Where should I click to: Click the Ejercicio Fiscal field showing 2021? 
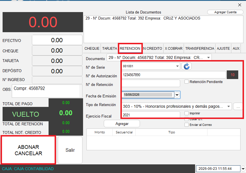pyautogui.click(x=151, y=115)
